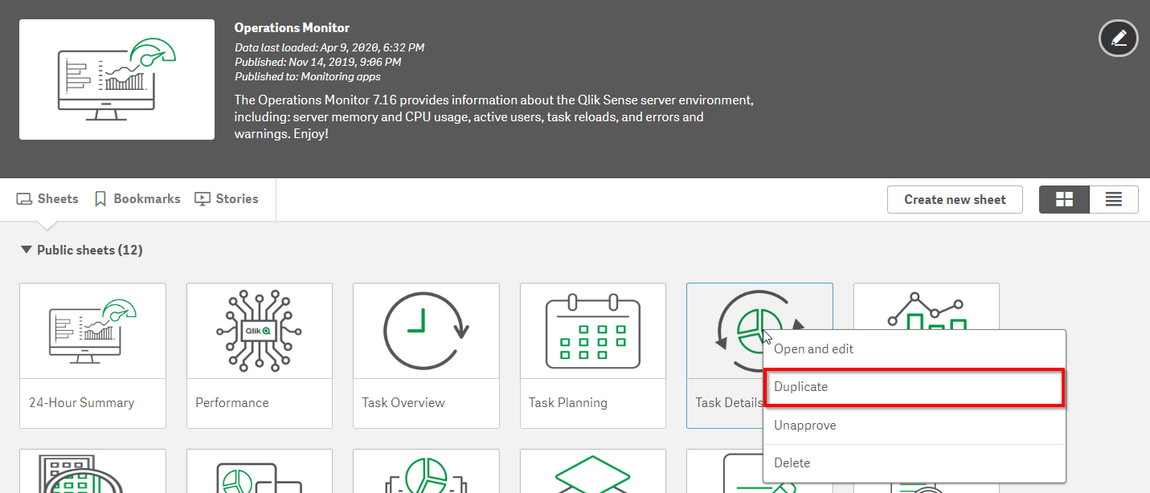
Task: Open the 24-Hour Summary sheet thumbnail
Action: point(92,330)
